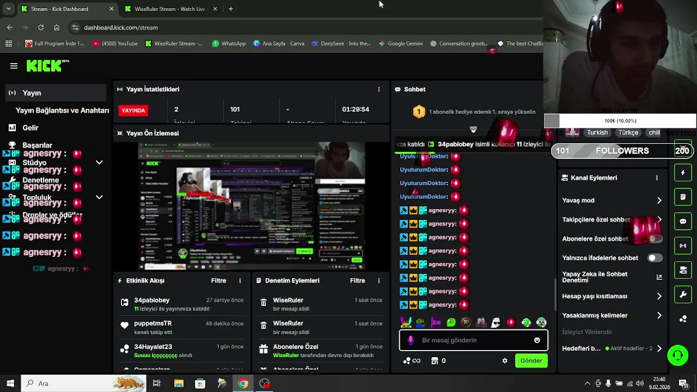Click the document icon in right rail
Screen dimensions: 697x392
click(x=683, y=197)
